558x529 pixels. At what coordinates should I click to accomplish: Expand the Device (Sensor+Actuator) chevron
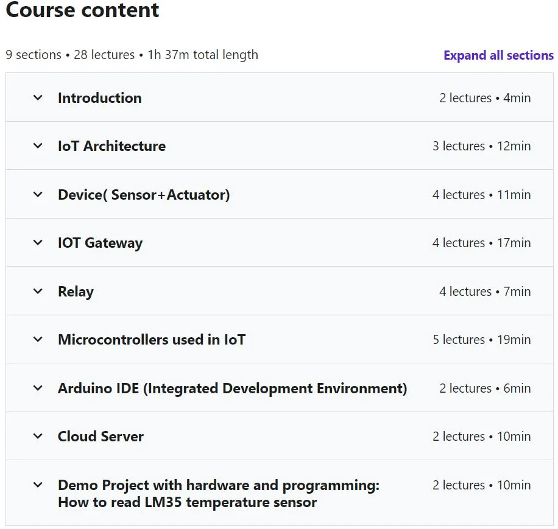point(38,194)
